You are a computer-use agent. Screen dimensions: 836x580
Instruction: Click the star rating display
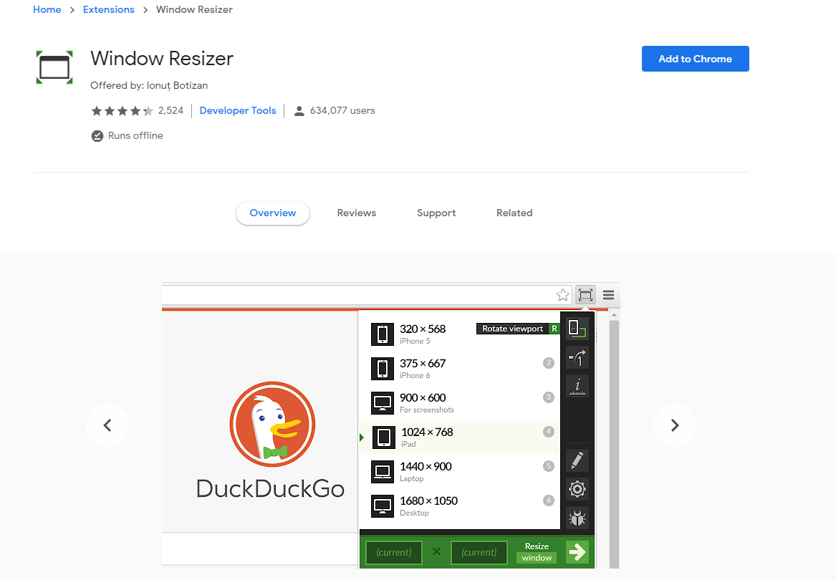pos(122,111)
